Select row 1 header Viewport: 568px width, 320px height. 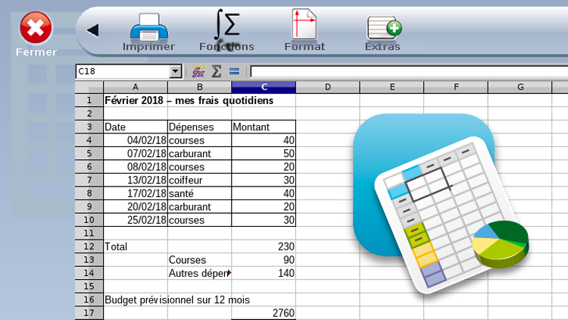(x=89, y=100)
